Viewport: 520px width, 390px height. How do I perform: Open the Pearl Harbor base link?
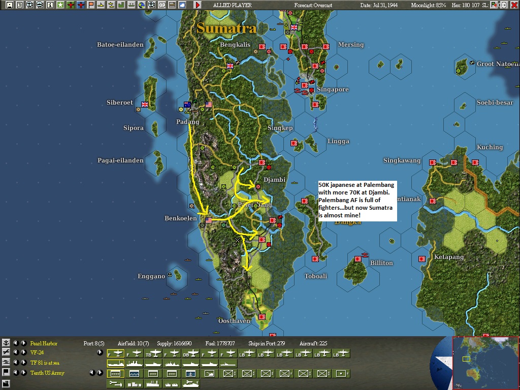click(44, 343)
